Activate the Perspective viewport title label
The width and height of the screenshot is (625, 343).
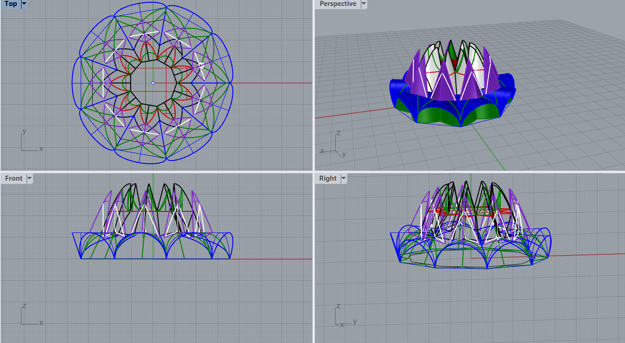[x=338, y=4]
